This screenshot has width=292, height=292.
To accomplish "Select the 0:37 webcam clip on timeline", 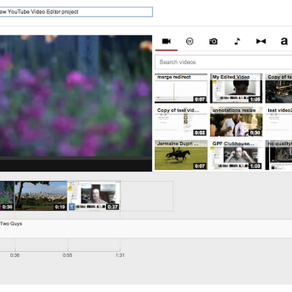I will pos(94,196).
